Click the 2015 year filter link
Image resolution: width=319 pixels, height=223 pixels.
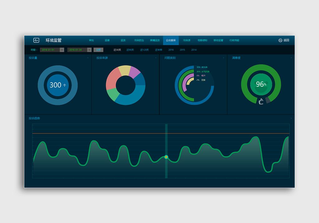(x=182, y=50)
